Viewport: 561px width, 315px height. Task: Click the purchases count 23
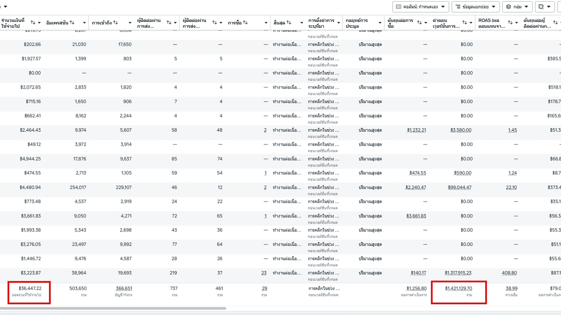[x=264, y=273]
